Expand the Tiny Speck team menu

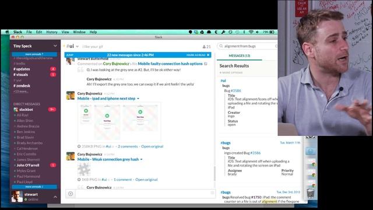[55, 45]
